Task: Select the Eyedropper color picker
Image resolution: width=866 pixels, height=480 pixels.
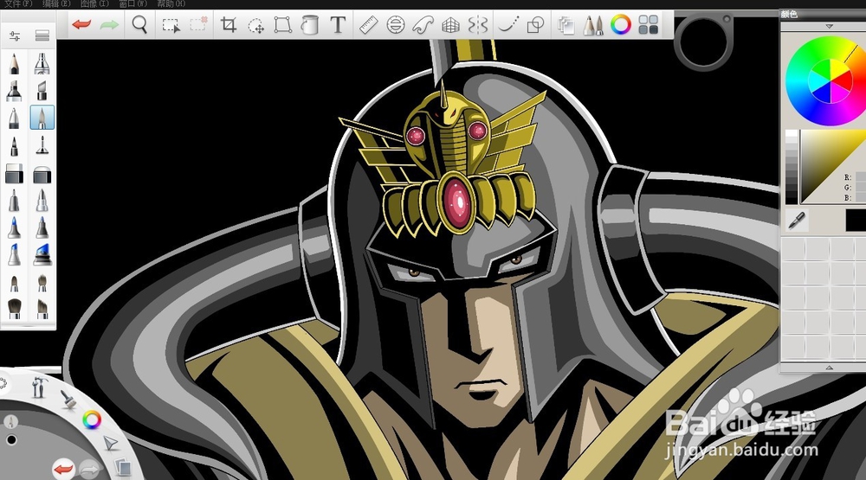Action: coord(797,221)
